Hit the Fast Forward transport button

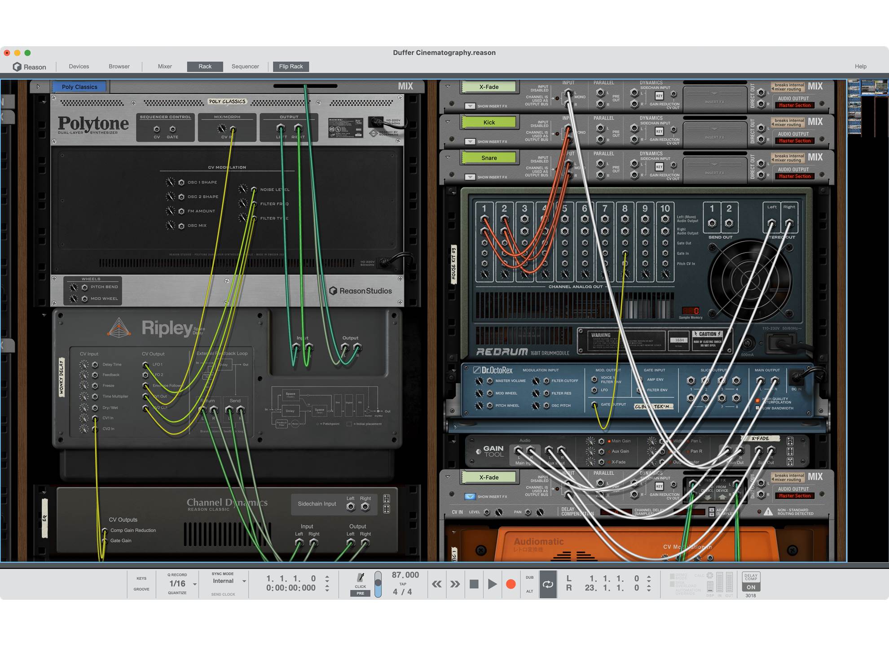click(x=455, y=584)
